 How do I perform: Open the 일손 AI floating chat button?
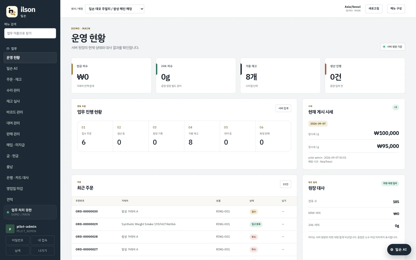tap(399, 250)
